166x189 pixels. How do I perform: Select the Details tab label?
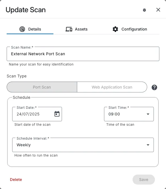click(35, 29)
